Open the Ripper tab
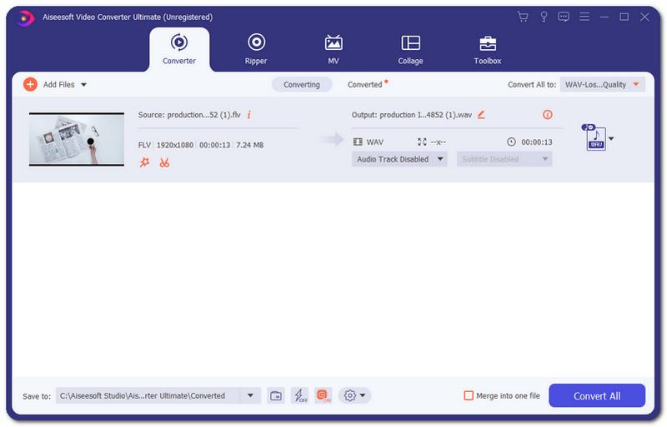667x427 pixels. (x=256, y=48)
